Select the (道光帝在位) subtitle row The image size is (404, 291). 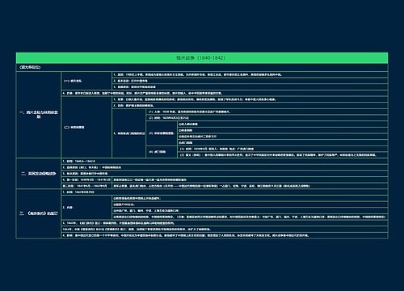202,67
